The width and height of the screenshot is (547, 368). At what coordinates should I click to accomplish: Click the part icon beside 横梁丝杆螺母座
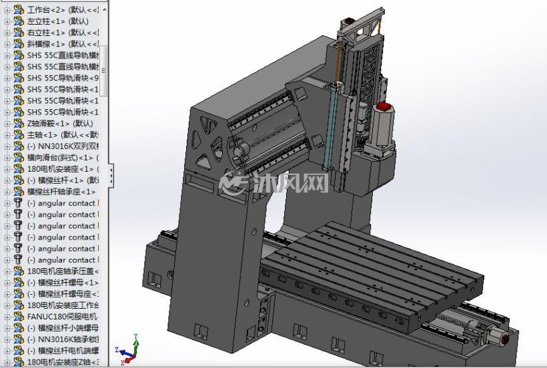[19, 294]
